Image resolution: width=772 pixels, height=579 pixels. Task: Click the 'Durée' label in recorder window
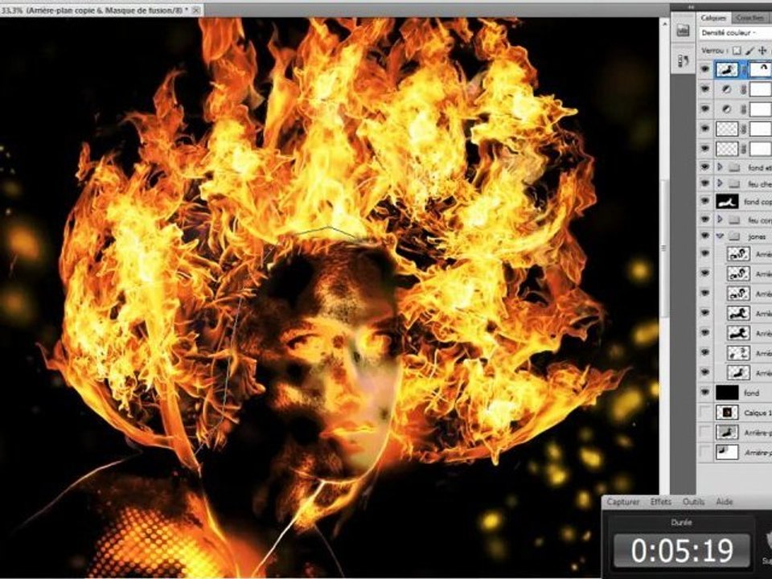[681, 523]
